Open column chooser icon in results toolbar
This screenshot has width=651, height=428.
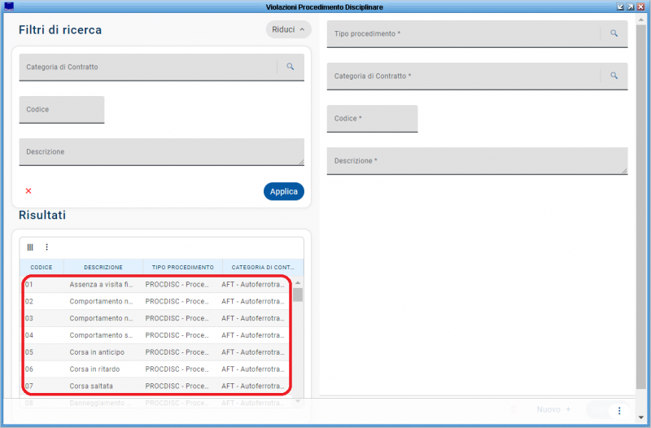coord(30,247)
